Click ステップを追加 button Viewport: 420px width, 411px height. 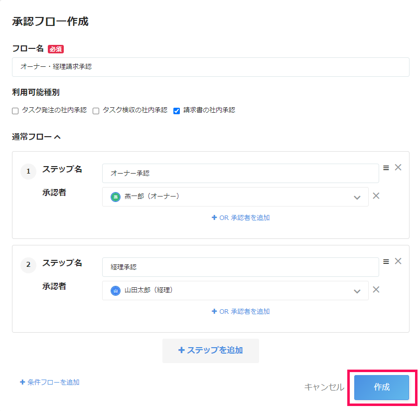[211, 351]
